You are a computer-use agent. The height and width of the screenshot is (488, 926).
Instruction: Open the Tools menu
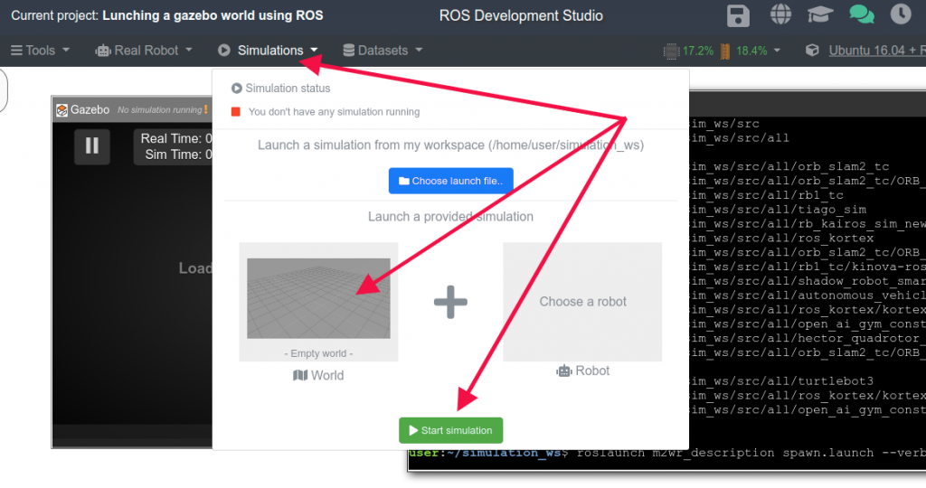[40, 51]
